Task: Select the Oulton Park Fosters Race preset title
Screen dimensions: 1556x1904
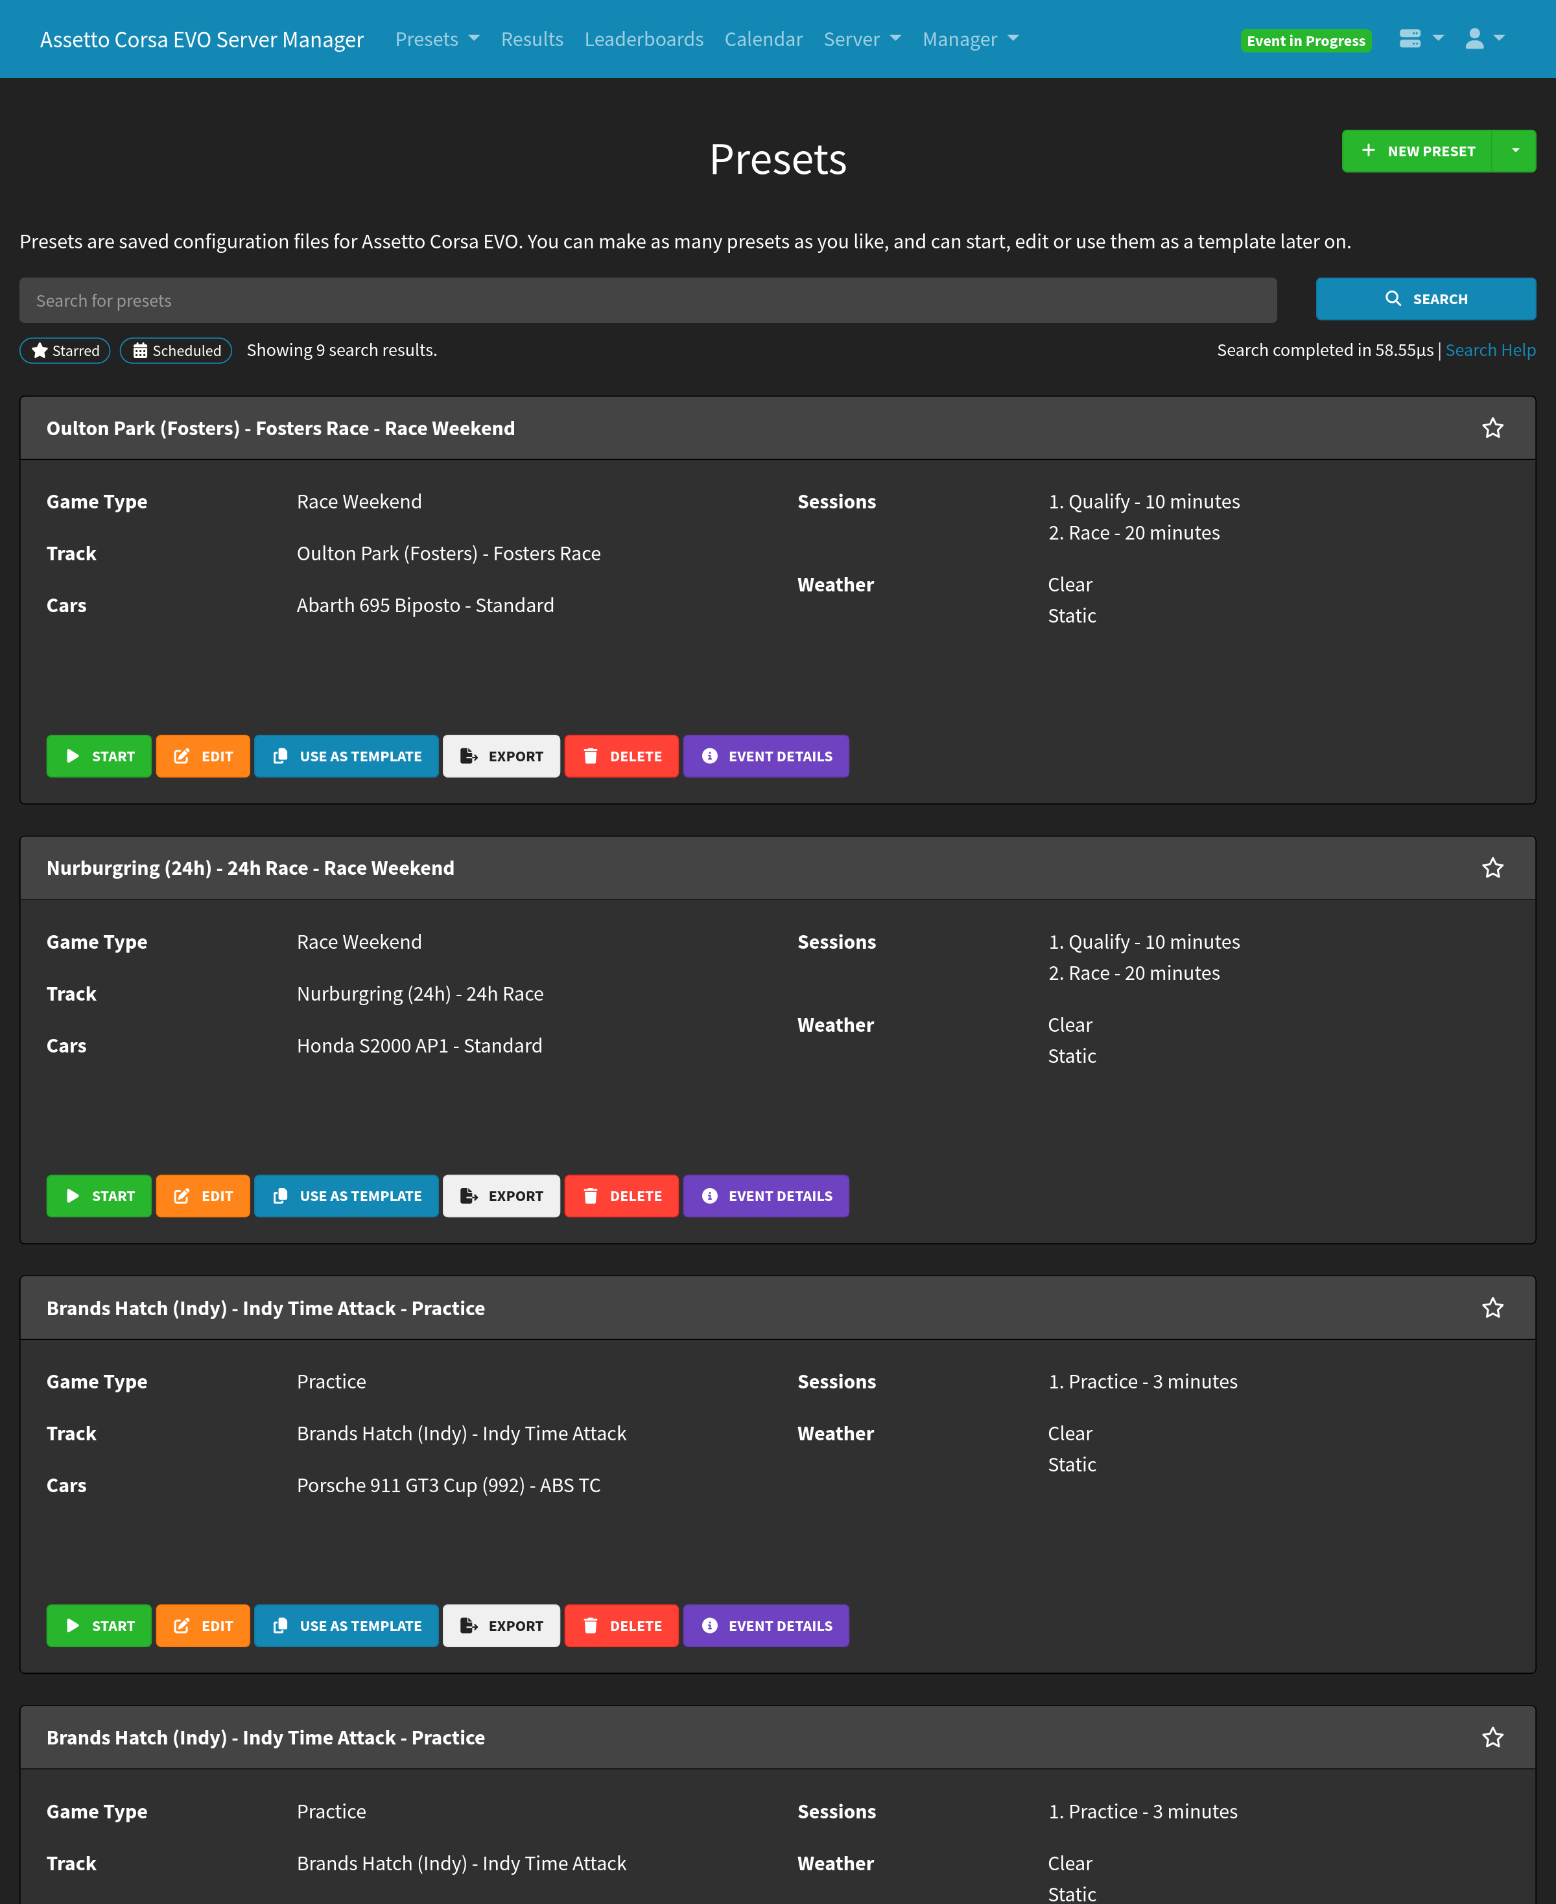Action: [x=281, y=429]
